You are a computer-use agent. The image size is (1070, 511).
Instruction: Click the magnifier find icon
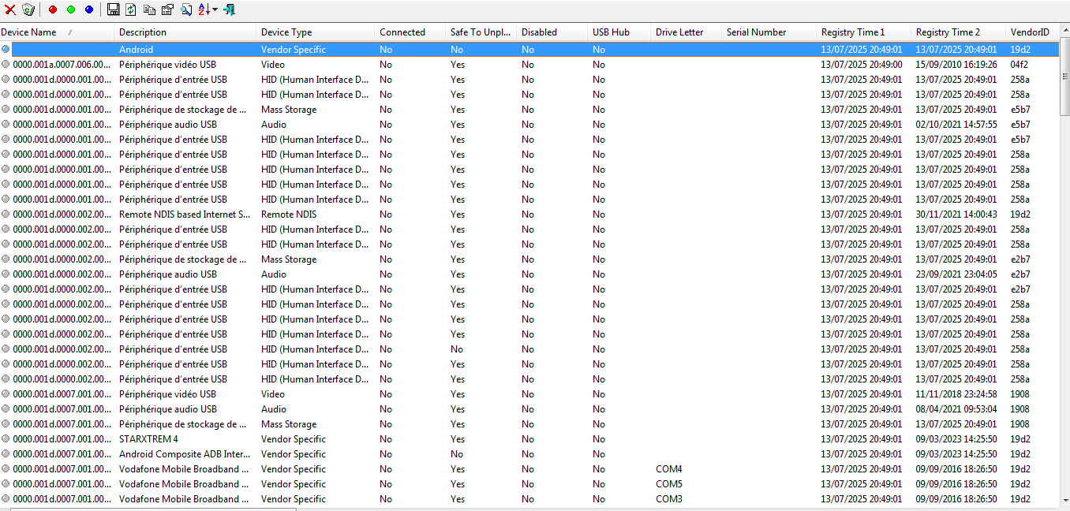coord(186,9)
